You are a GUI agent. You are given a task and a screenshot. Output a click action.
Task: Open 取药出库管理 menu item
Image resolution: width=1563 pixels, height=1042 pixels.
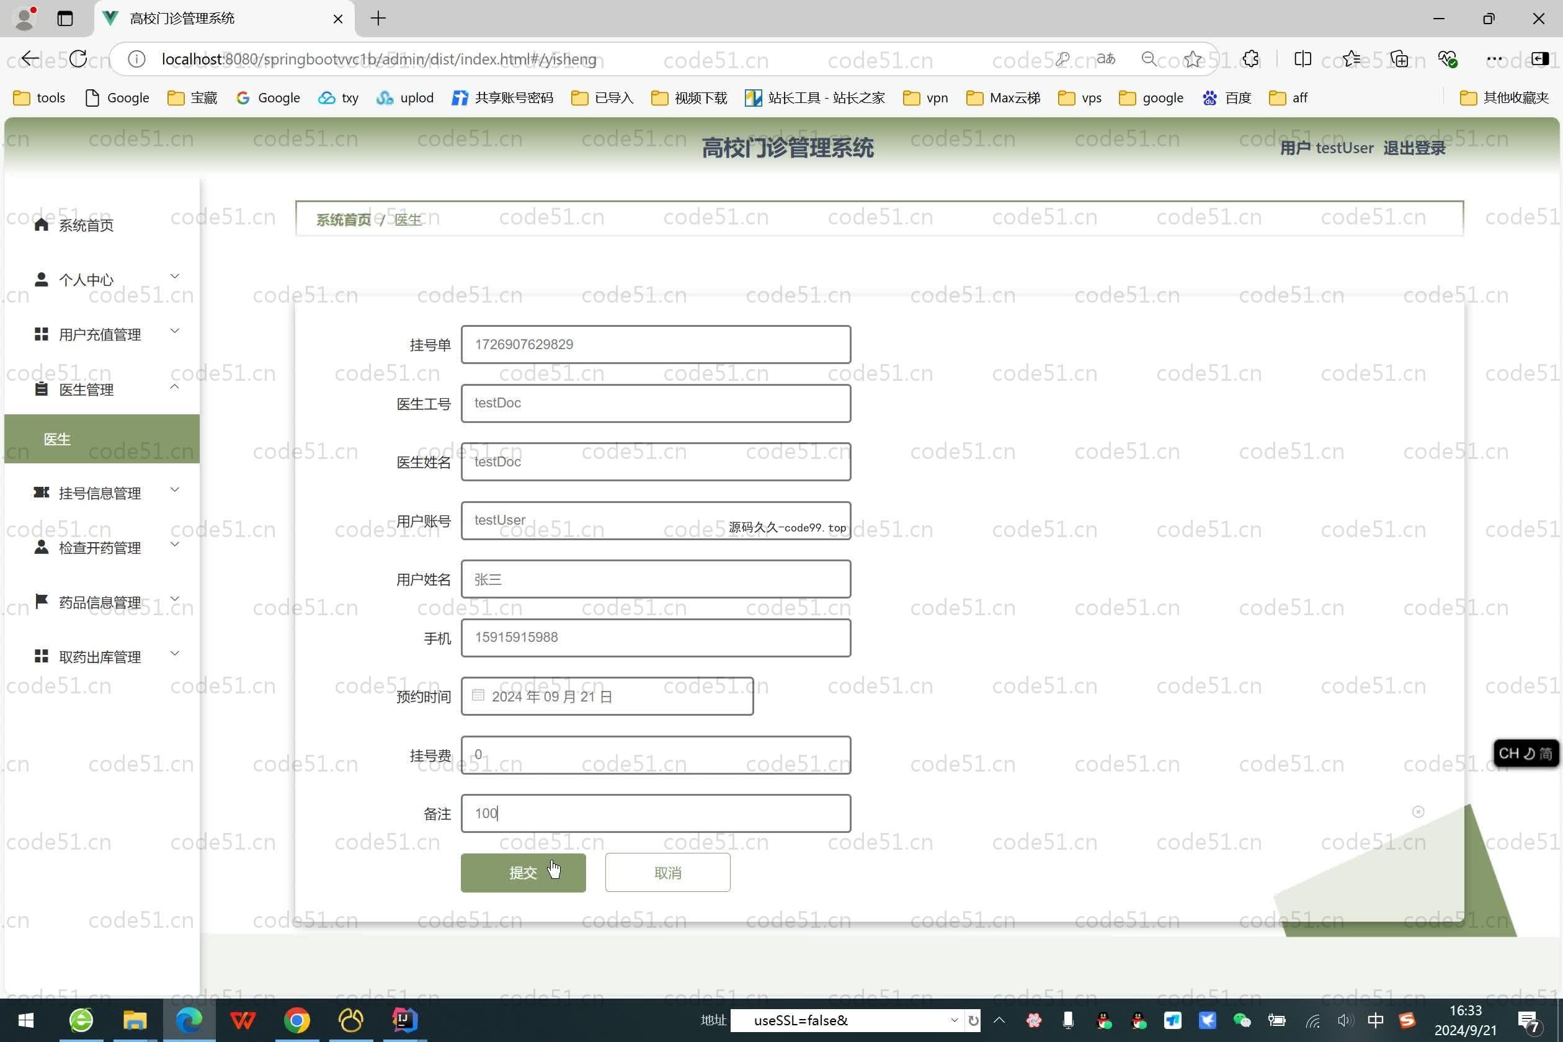click(102, 656)
